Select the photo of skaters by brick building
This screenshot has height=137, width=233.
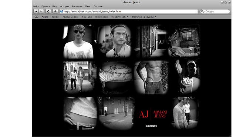184,41
